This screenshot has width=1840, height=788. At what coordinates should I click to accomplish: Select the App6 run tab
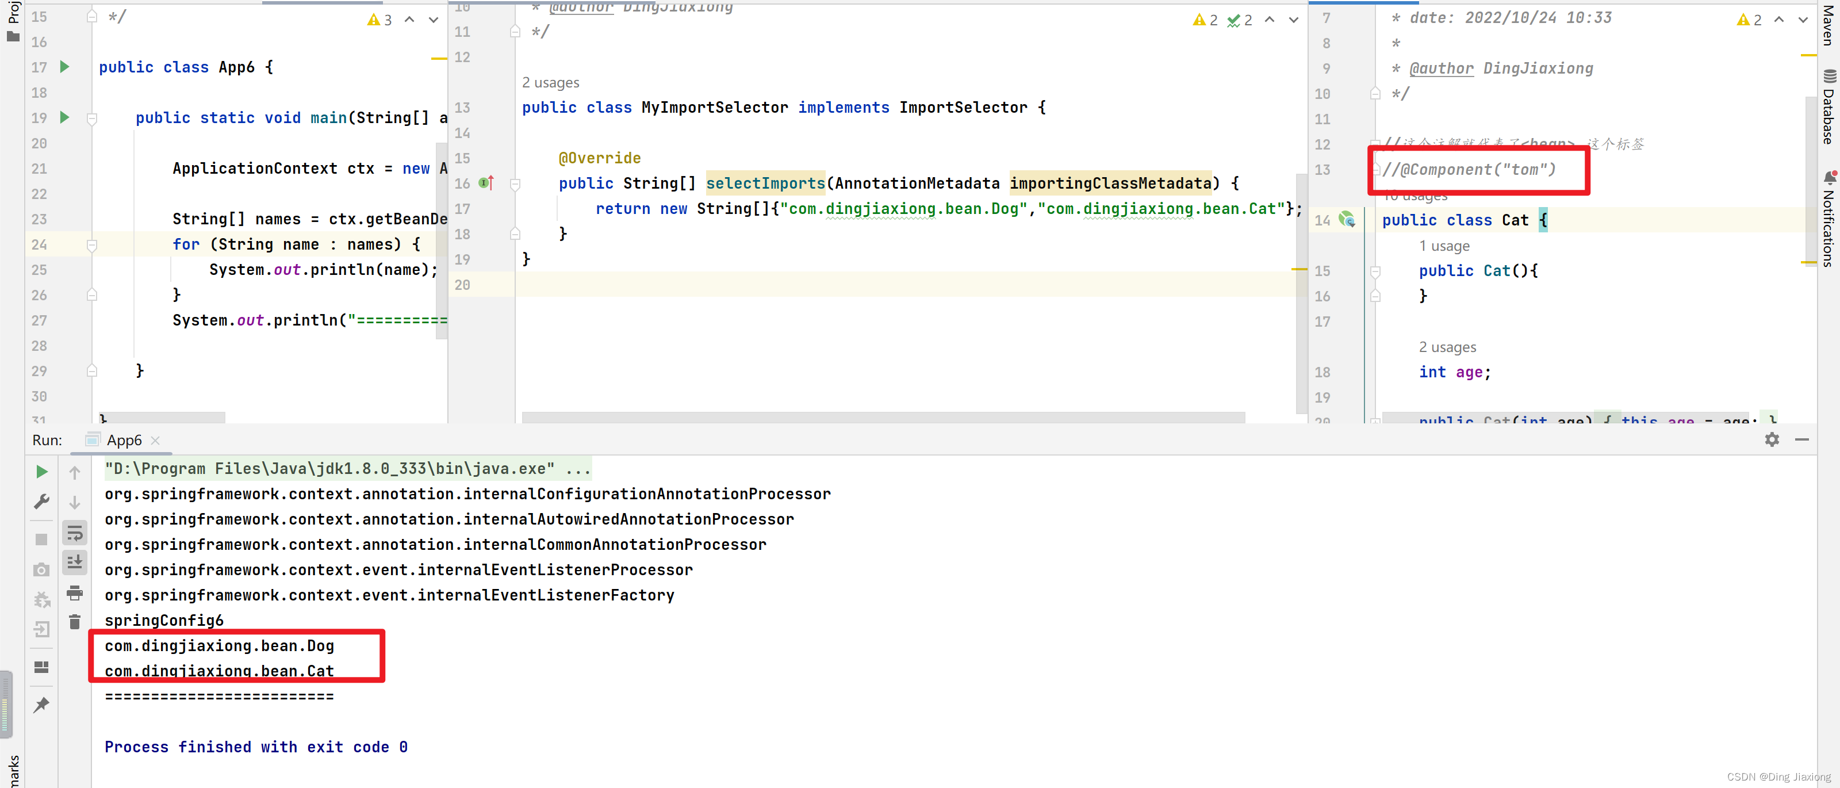[x=124, y=440]
